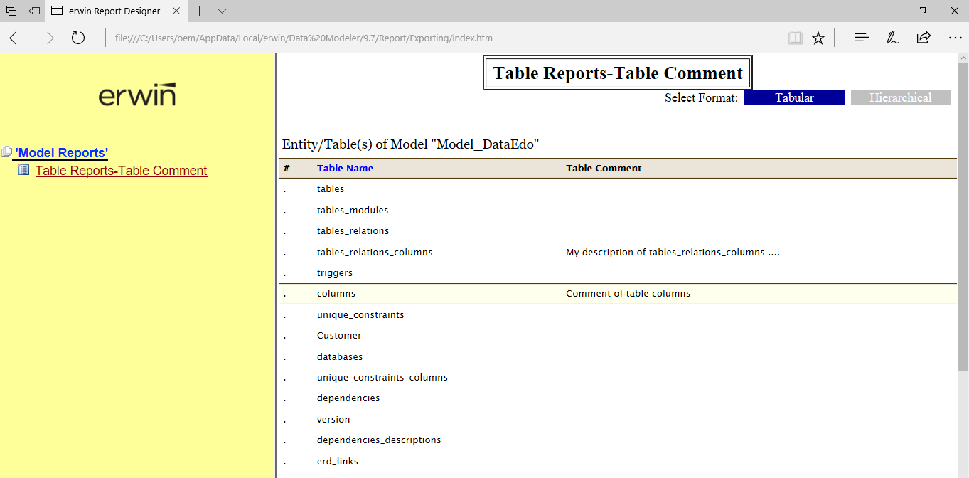969x478 pixels.
Task: Click the Refresh page icon
Action: (x=78, y=38)
